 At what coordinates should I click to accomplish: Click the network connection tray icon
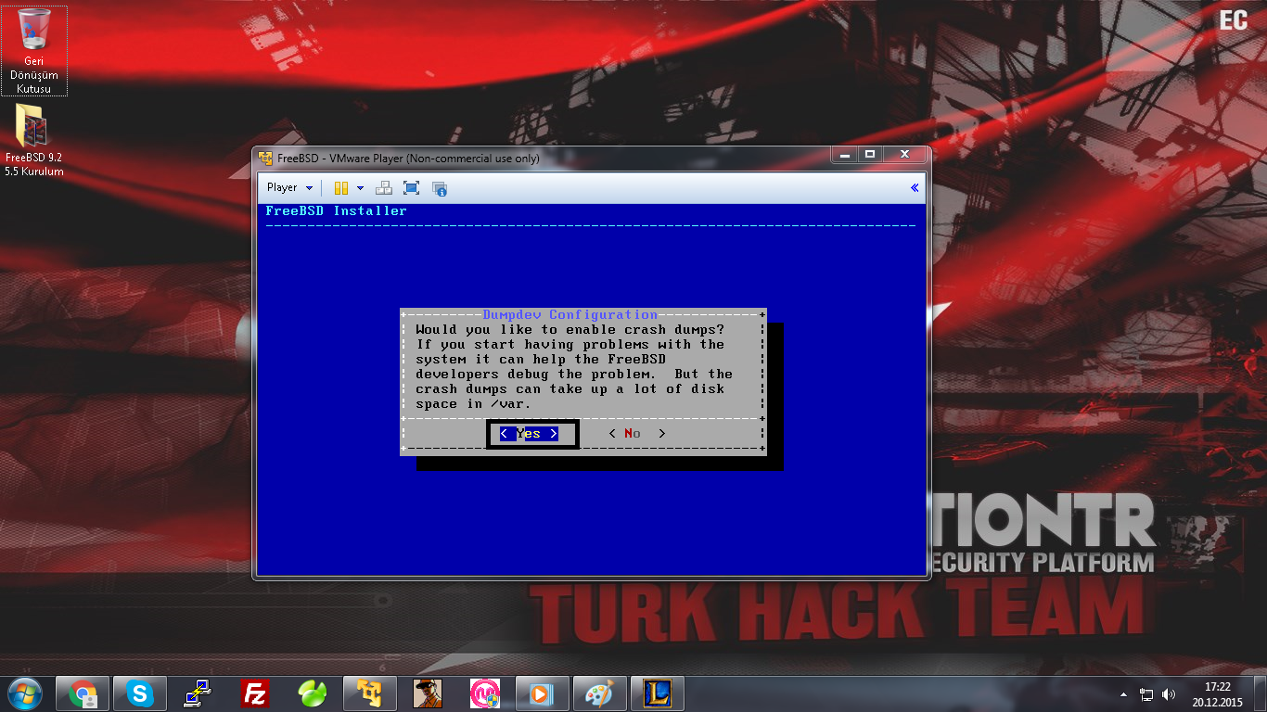tap(1146, 693)
